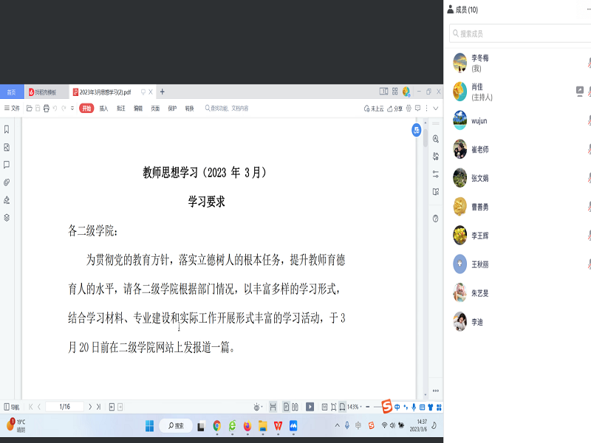Select the 插入 ribbon tab
Viewport: 591px width, 443px height.
coord(103,109)
